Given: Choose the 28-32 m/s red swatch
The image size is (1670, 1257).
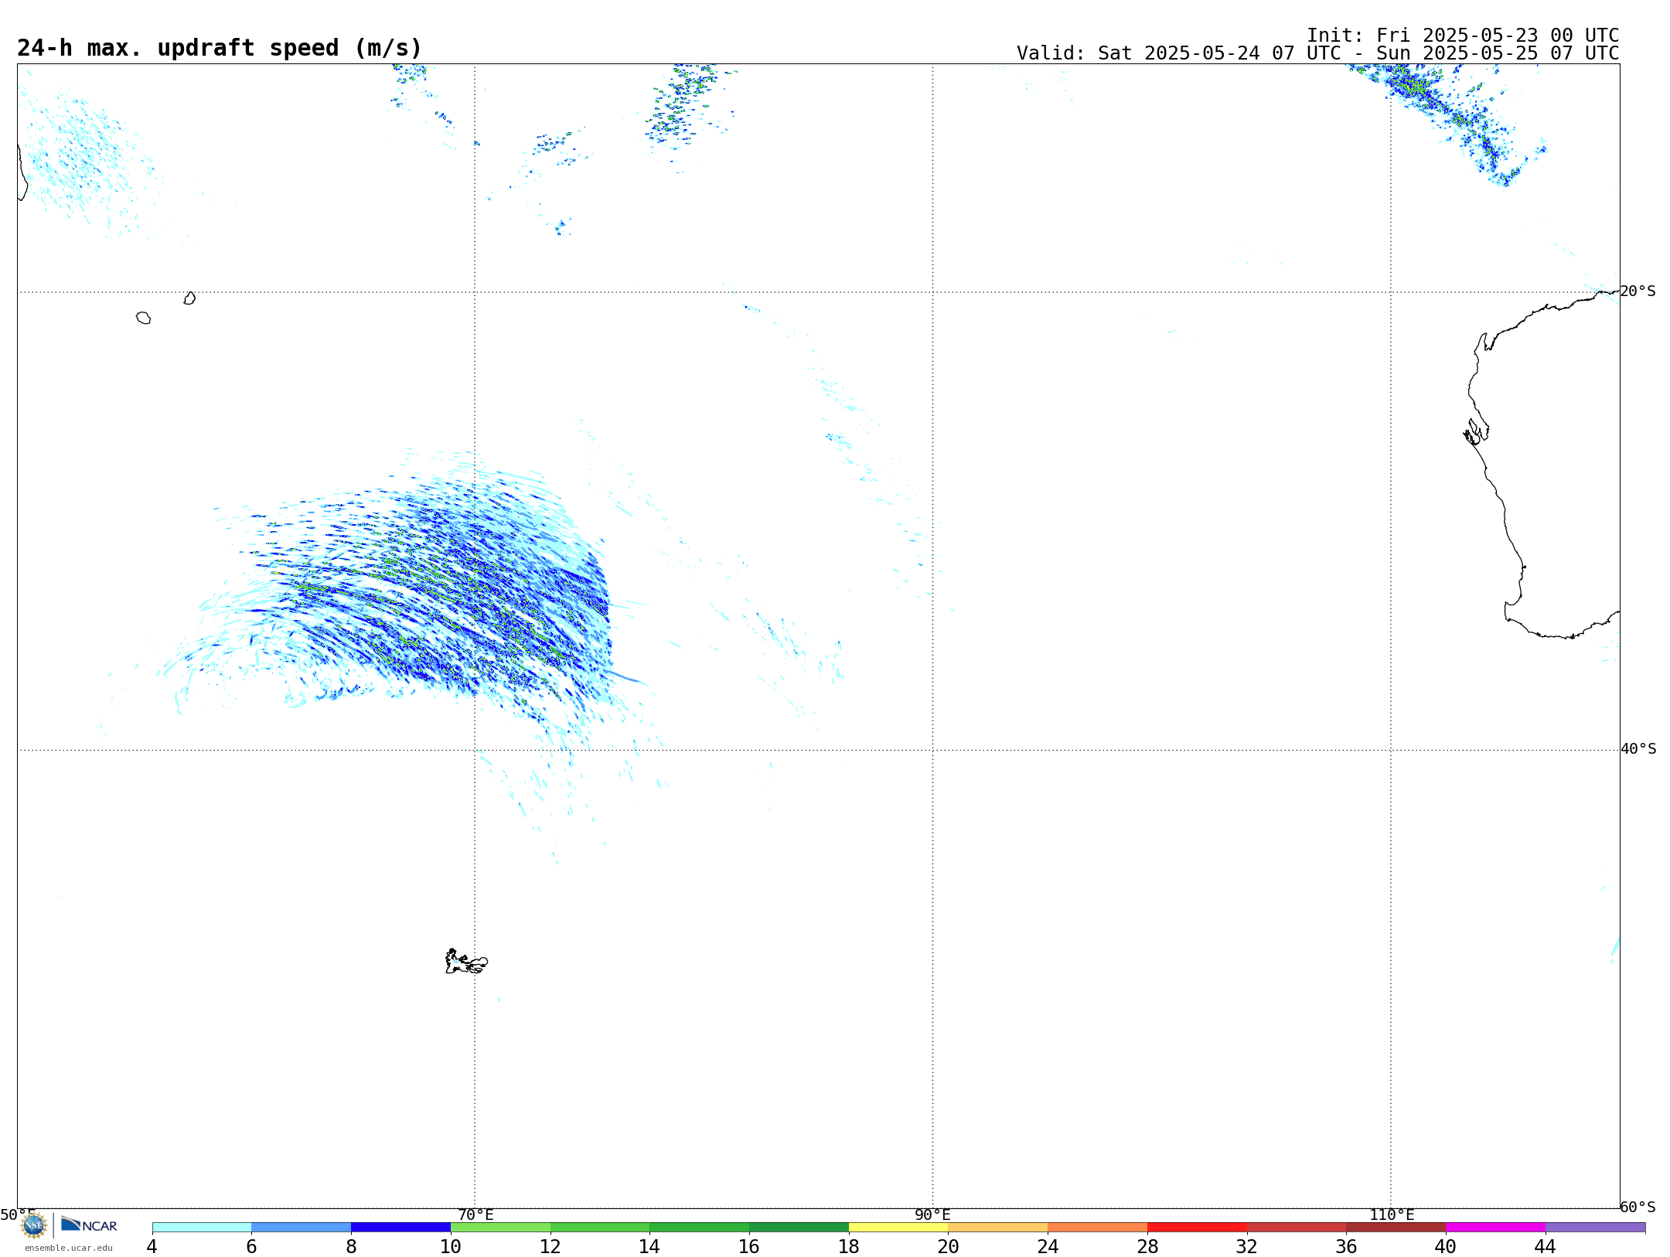Looking at the screenshot, I should (x=1197, y=1227).
